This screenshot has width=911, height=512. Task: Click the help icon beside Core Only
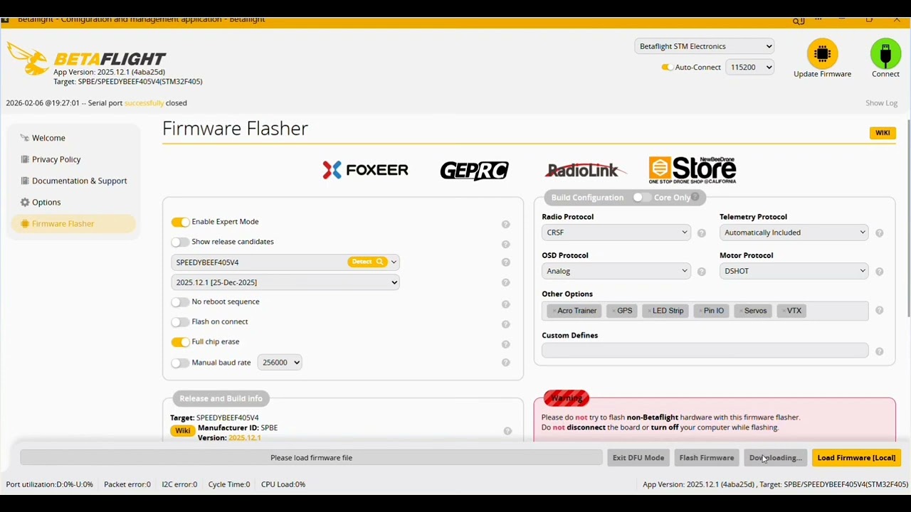pyautogui.click(x=695, y=197)
